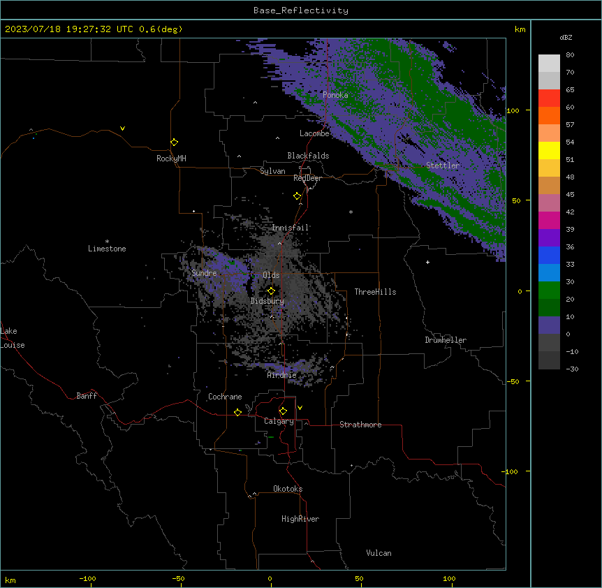Click the Strathmore label
Screen dimensions: 602x588
tap(360, 425)
